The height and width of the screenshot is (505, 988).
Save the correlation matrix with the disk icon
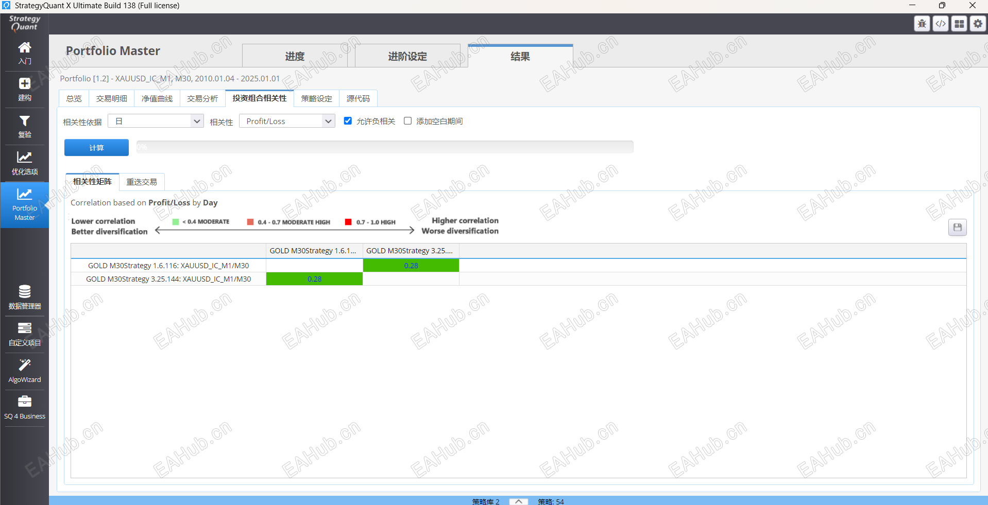click(958, 228)
